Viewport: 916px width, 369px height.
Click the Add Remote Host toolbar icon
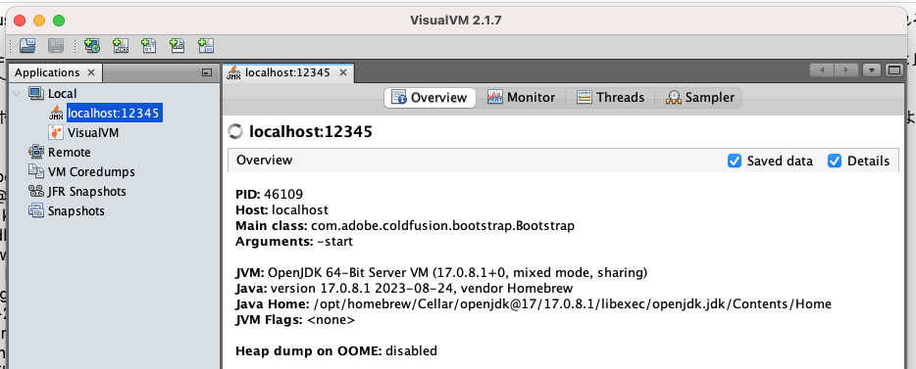click(x=92, y=45)
